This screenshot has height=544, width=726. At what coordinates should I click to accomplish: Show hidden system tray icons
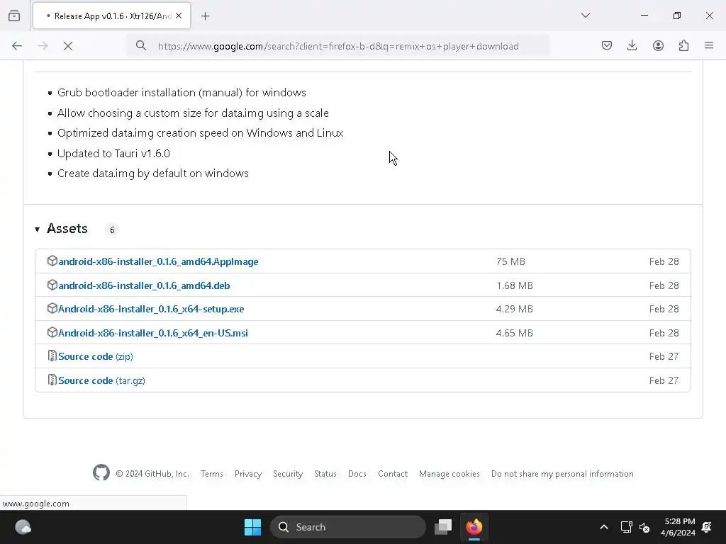(604, 527)
